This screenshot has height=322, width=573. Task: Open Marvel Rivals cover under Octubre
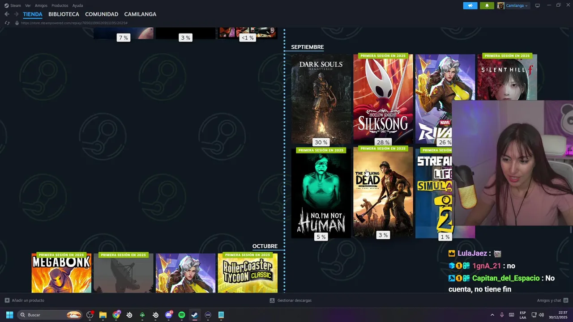(185, 273)
